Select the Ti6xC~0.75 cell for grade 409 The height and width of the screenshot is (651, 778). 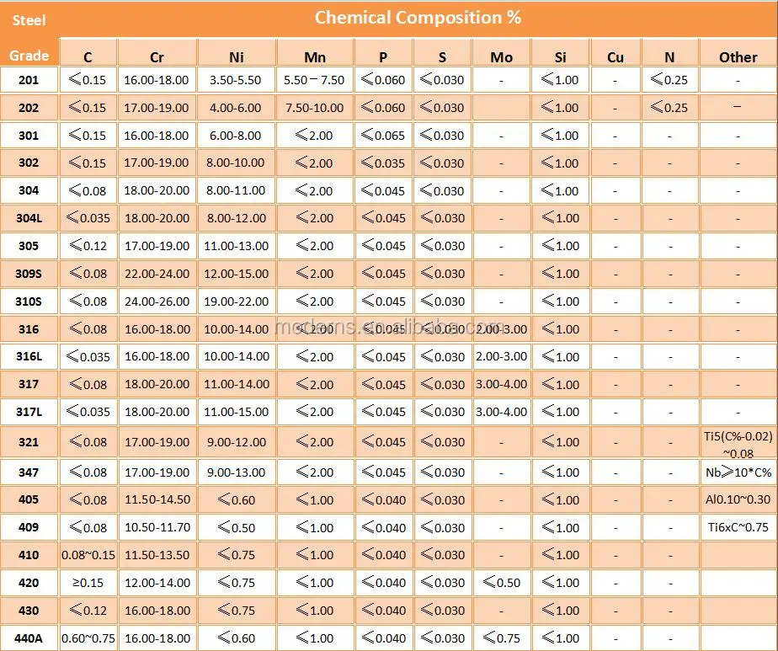738,527
